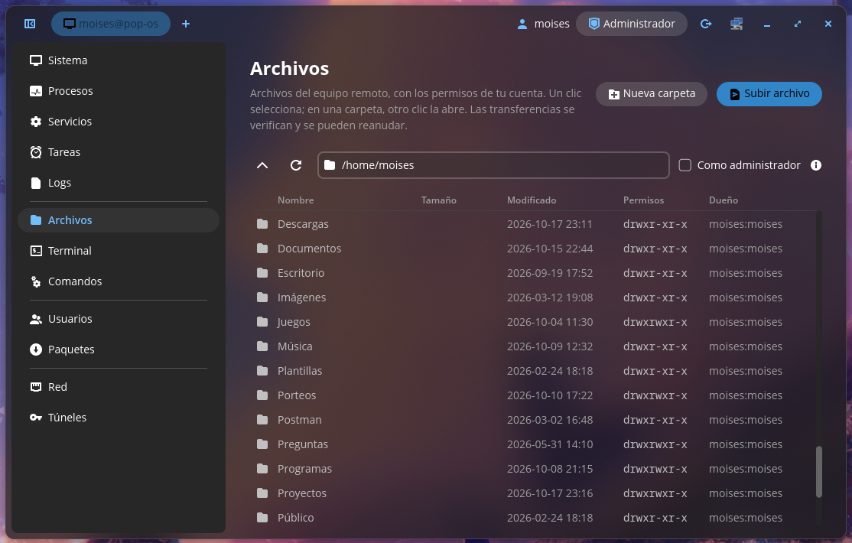The height and width of the screenshot is (543, 852).
Task: Open the Paquetes section
Action: [119, 350]
